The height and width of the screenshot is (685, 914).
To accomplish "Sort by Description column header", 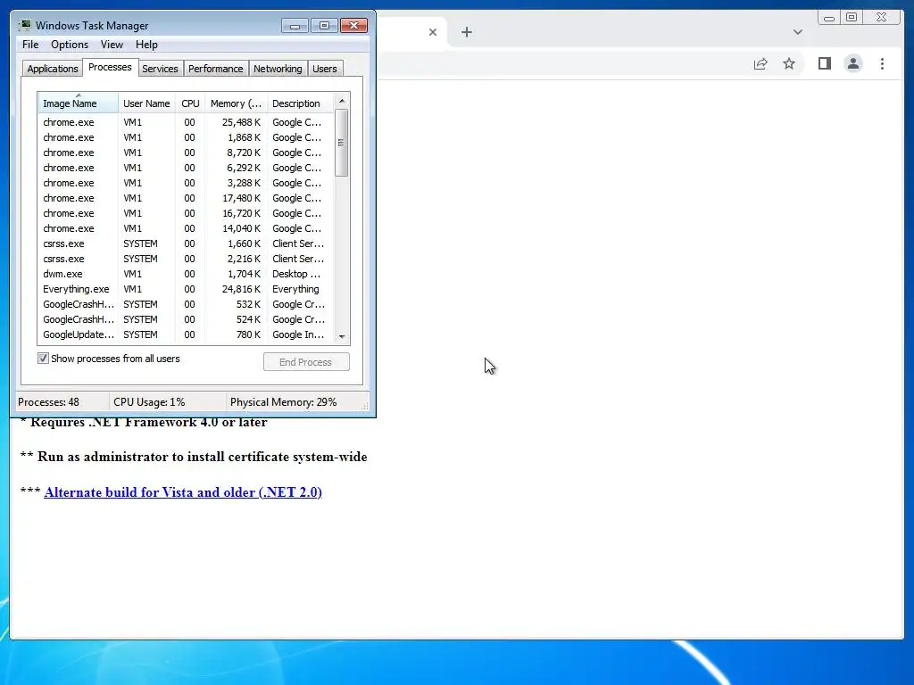I will [x=300, y=103].
